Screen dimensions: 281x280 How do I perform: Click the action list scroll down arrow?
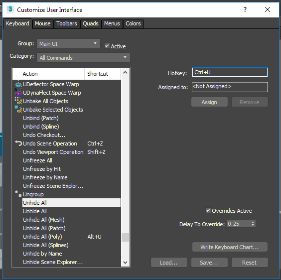click(125, 263)
